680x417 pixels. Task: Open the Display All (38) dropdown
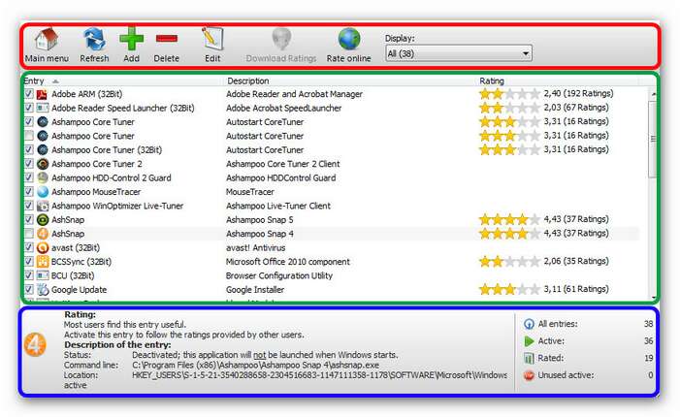(x=459, y=53)
